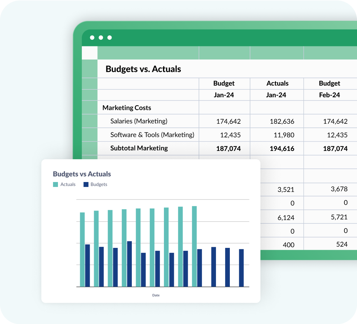Select the '400' cell

point(282,244)
